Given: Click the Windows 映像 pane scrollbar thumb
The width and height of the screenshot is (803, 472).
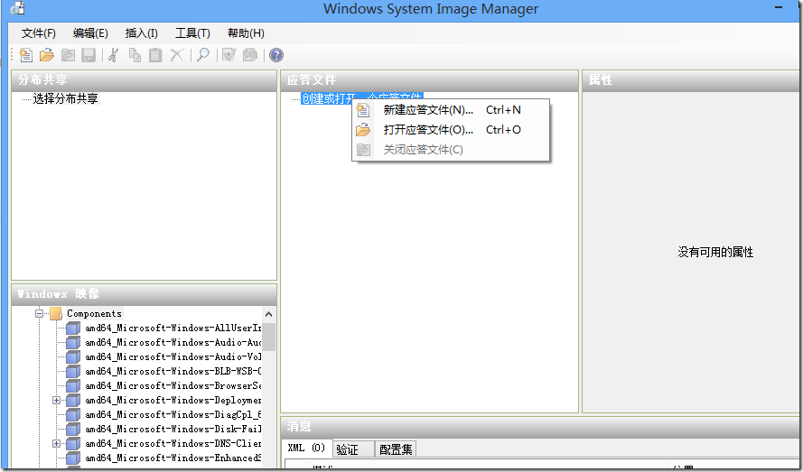Looking at the screenshot, I should tap(268, 337).
